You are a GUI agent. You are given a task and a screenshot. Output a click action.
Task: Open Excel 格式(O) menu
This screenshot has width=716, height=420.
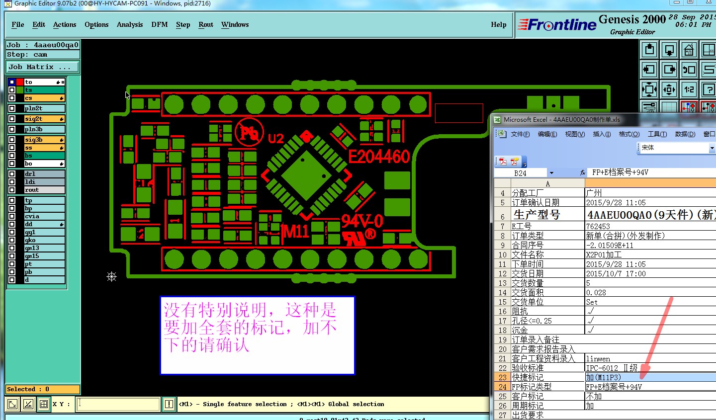pos(629,134)
